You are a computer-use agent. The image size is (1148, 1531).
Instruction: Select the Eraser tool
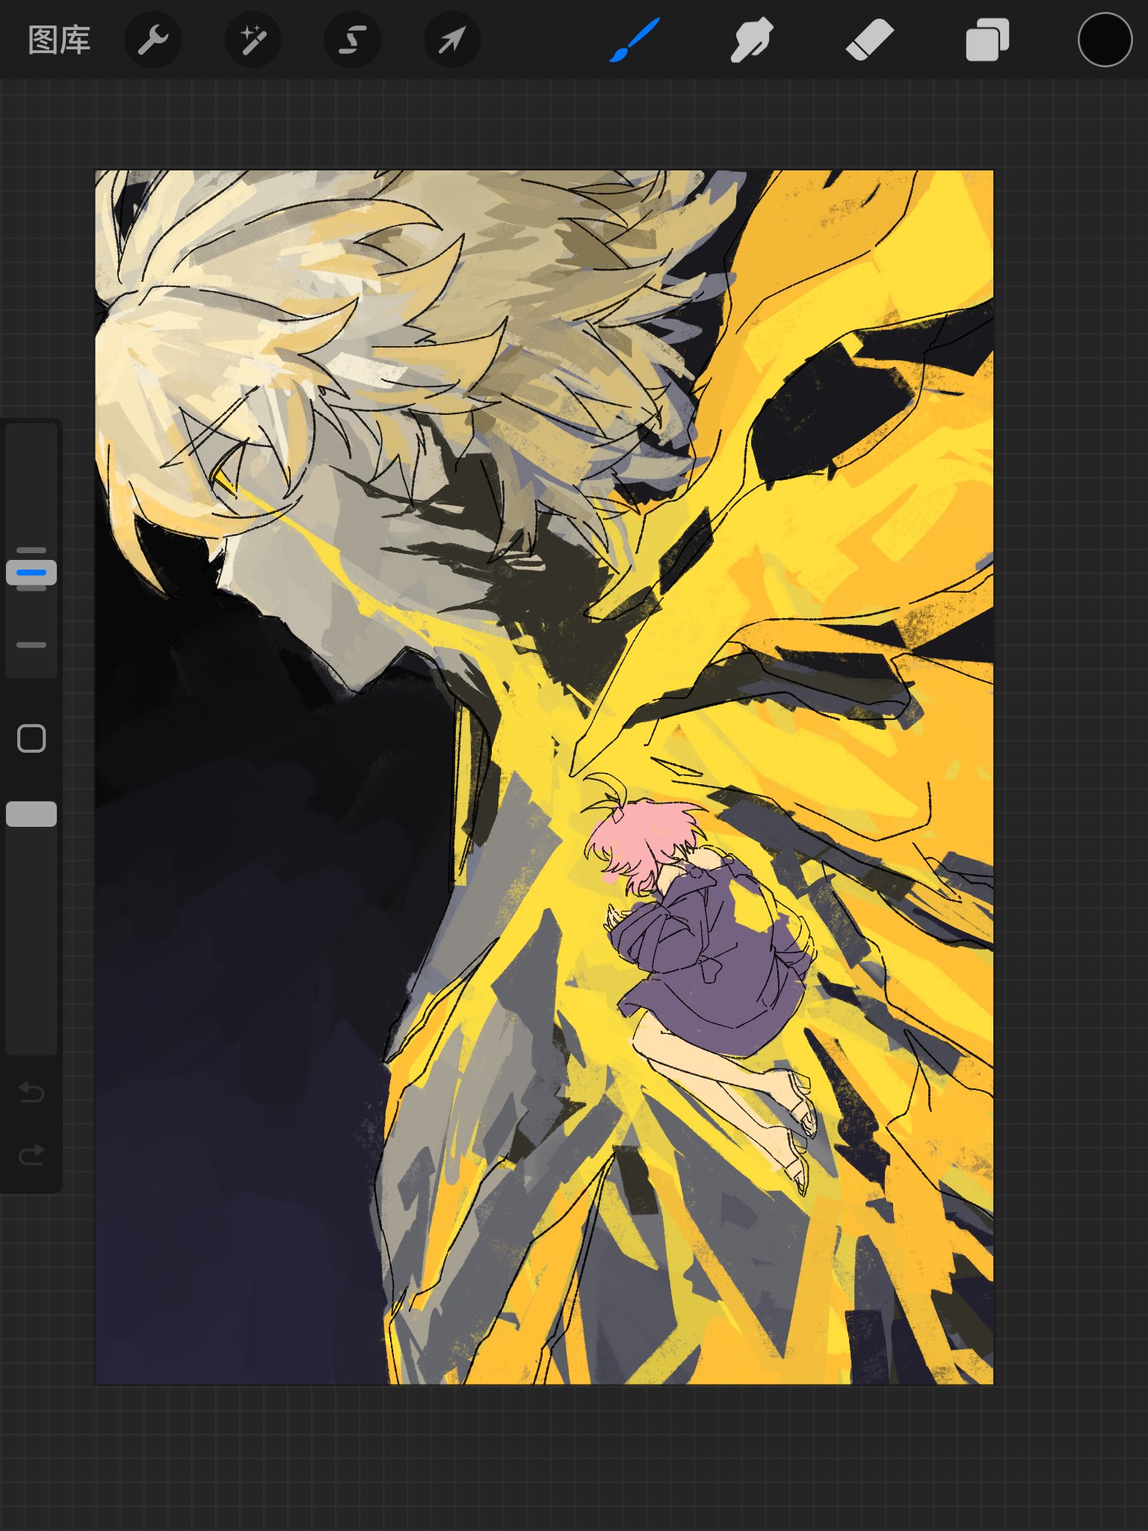point(870,40)
